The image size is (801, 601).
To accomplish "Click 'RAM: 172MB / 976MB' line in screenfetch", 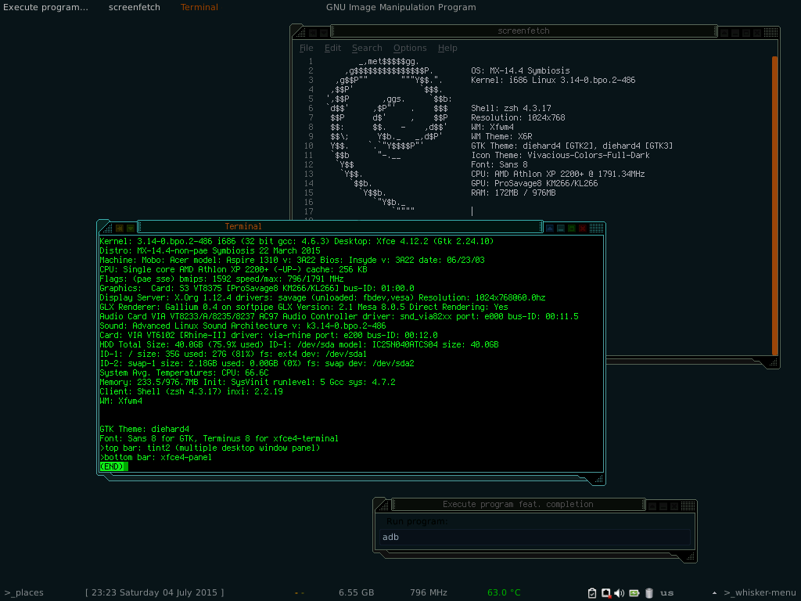I will tap(513, 193).
